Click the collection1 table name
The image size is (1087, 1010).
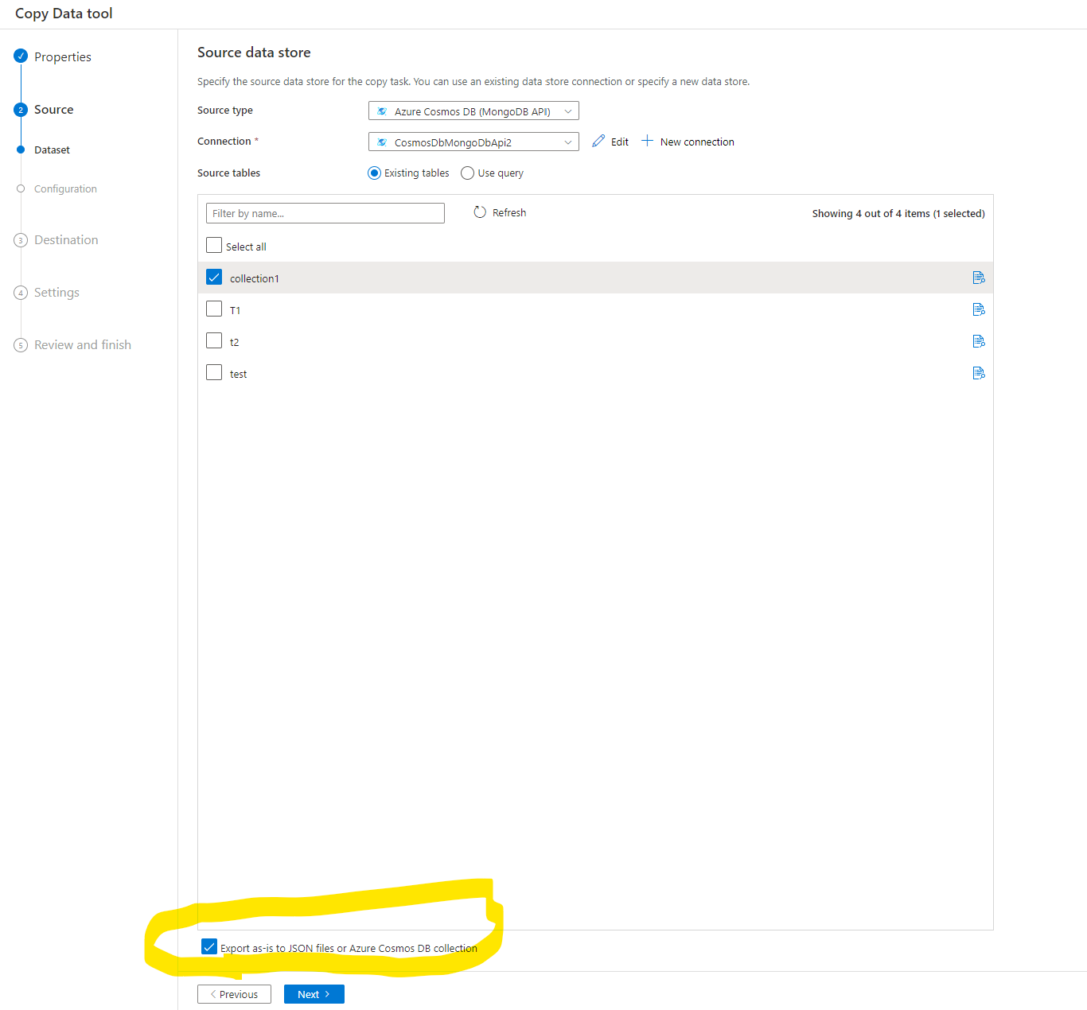[255, 278]
